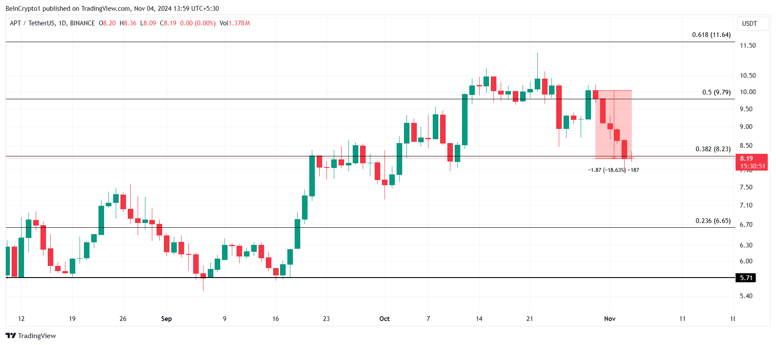The height and width of the screenshot is (345, 776).
Task: Click the 11.50 value on price scale
Action: pos(748,46)
